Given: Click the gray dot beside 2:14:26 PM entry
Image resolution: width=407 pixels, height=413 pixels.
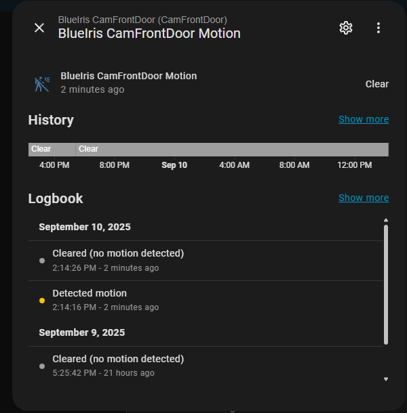Looking at the screenshot, I should (x=42, y=261).
